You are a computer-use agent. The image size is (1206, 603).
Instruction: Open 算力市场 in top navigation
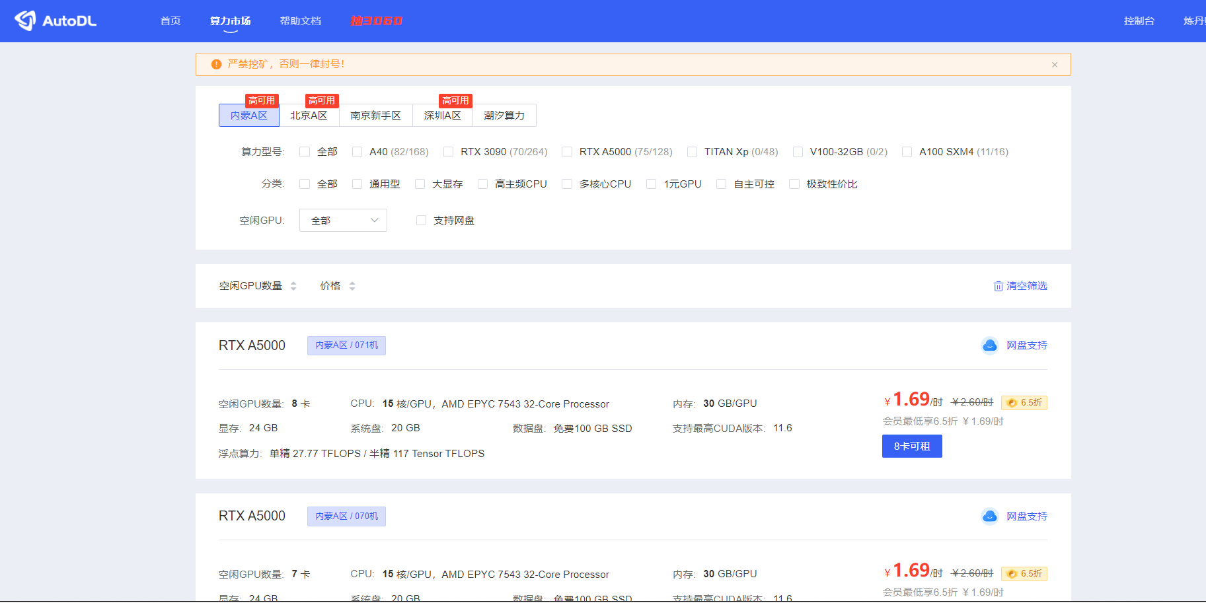pyautogui.click(x=230, y=21)
